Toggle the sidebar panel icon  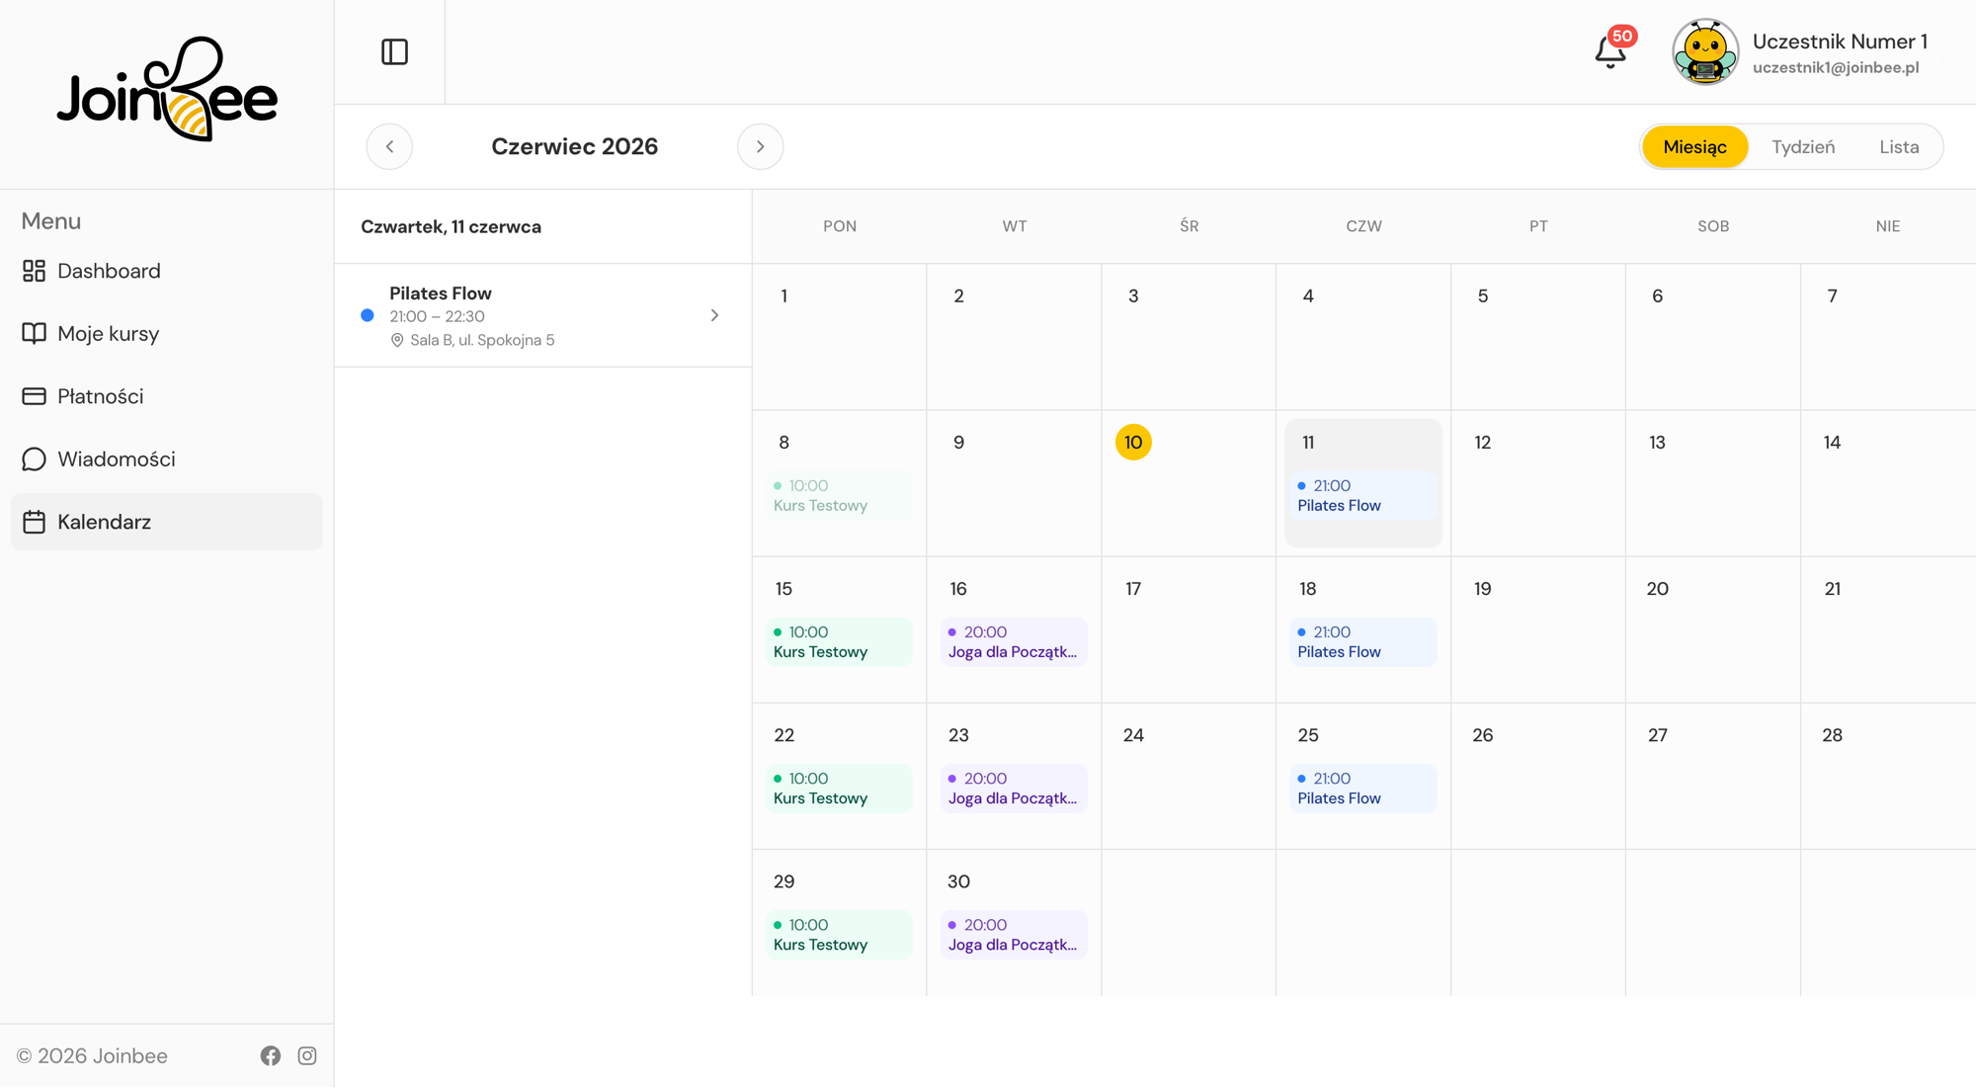click(x=394, y=51)
